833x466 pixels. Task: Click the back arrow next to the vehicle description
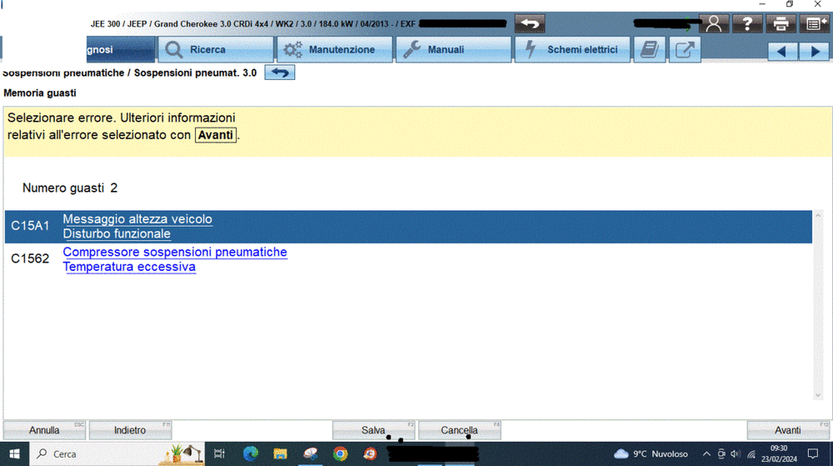click(531, 24)
